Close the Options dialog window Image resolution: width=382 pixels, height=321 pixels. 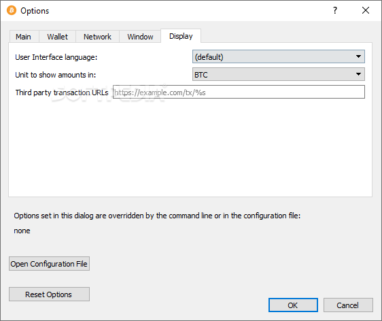[366, 10]
